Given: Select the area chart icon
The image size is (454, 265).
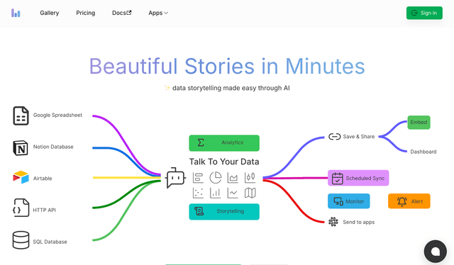Looking at the screenshot, I should coord(233,178).
